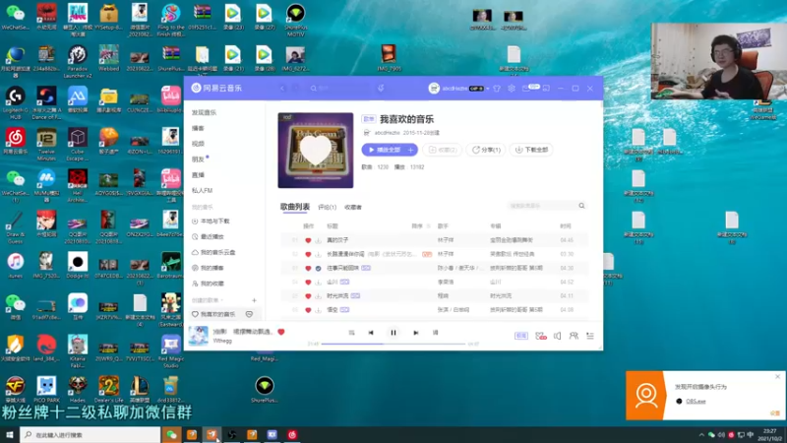
Task: Switch to 收藏者 tab
Action: [x=353, y=207]
